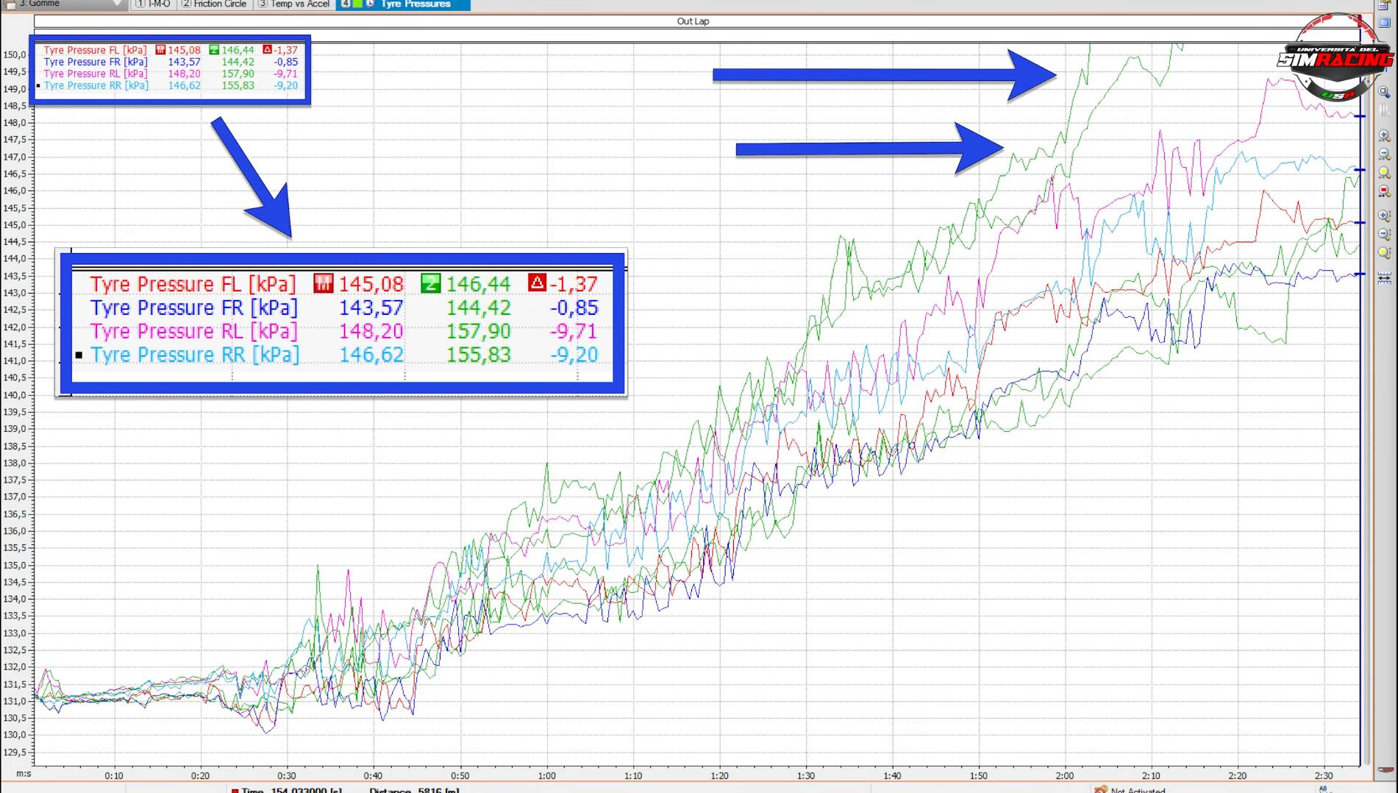1398x793 pixels.
Task: Click the Out Lap header bar
Action: tap(693, 21)
